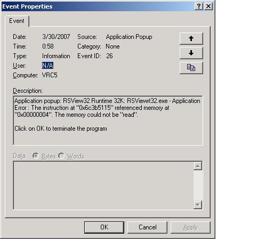Click the Data scrollbar track
Screen dimensions: 273x239
[x=198, y=186]
